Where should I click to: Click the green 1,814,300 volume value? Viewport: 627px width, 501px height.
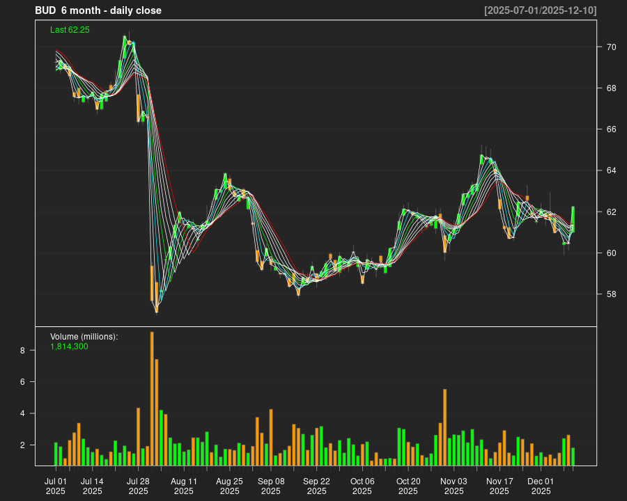tap(69, 346)
